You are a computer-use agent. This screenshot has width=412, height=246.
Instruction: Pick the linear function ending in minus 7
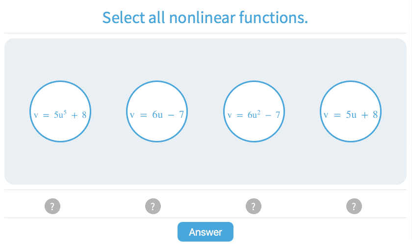(157, 112)
